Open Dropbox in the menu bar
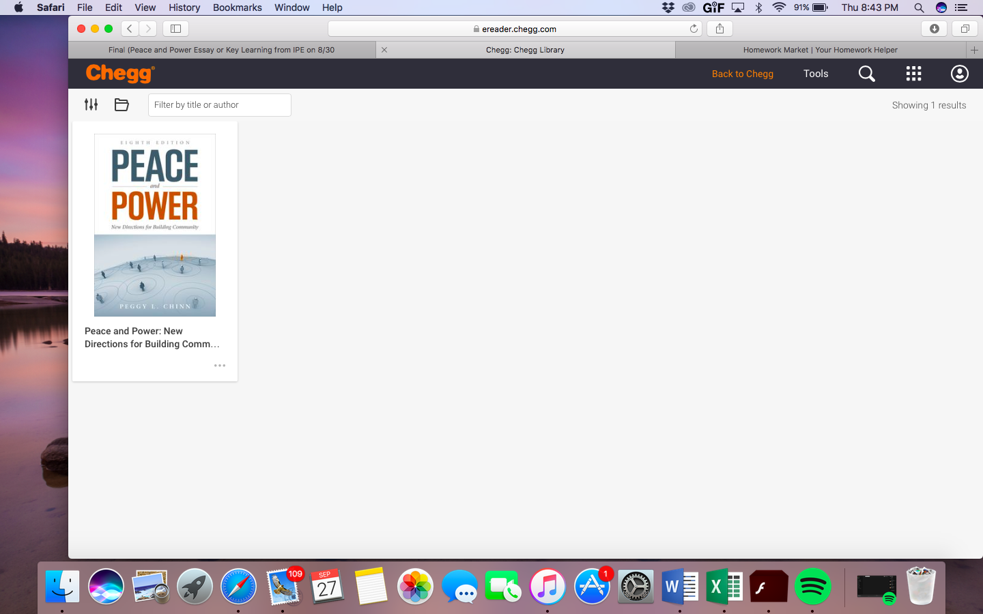 click(668, 8)
